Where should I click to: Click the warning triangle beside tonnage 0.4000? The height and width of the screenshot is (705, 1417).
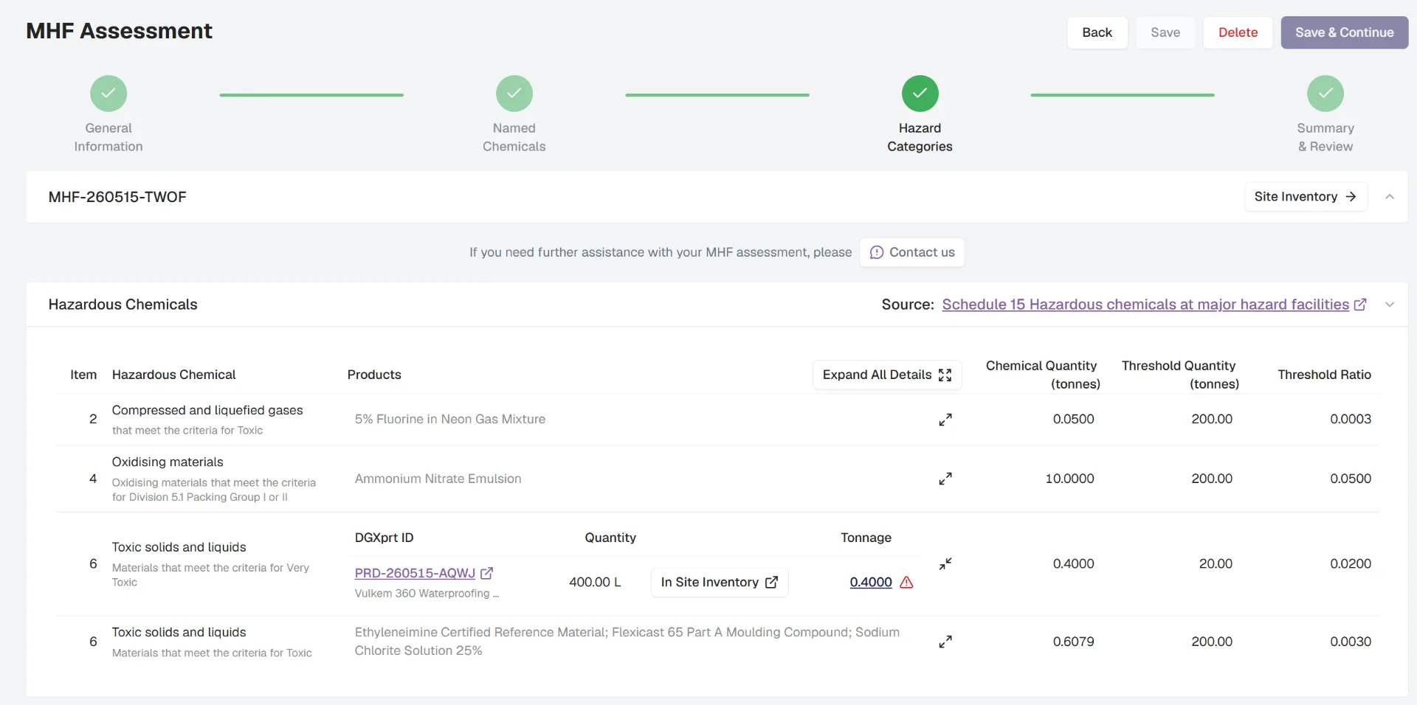click(x=907, y=583)
